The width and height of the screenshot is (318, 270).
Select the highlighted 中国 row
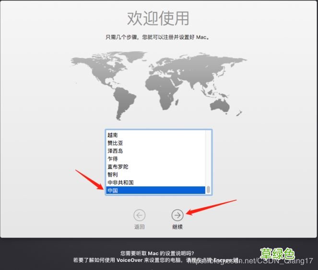155,190
